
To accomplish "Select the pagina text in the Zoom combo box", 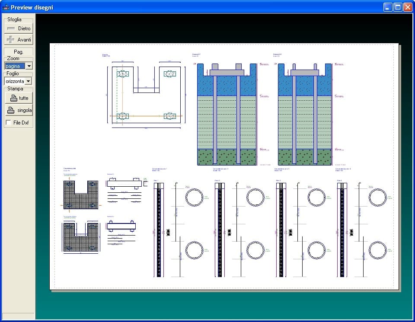I will (x=15, y=66).
